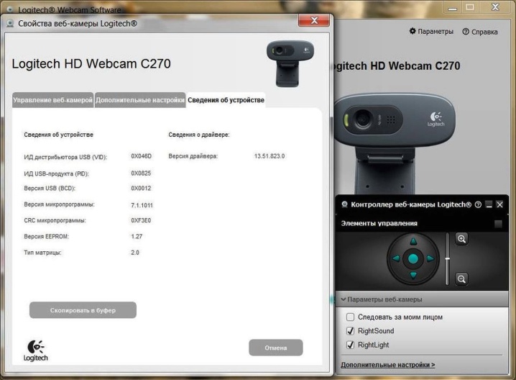Click the ИД дистрибьютора USB (VID) label
Viewport: 516px width, 380px height.
pyautogui.click(x=65, y=157)
